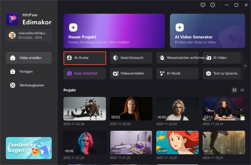Viewport: 251px width, 165px height.
Task: Switch projects to grid view
Action: click(234, 90)
